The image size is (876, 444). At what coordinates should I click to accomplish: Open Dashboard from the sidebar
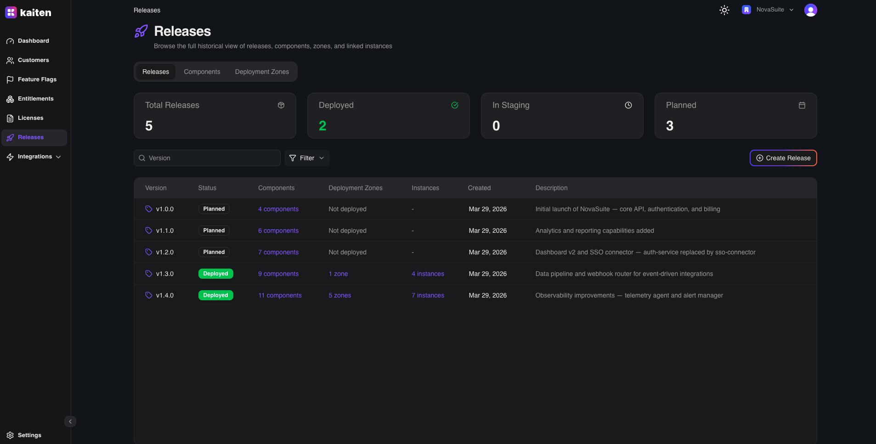(x=33, y=41)
